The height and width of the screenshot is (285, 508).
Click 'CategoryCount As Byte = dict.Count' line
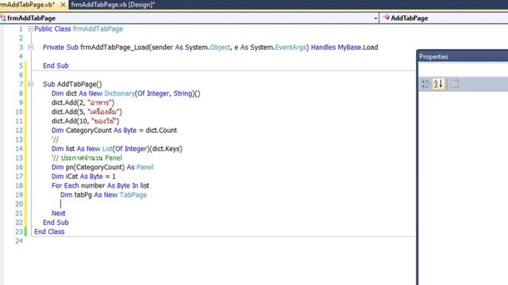(x=114, y=130)
